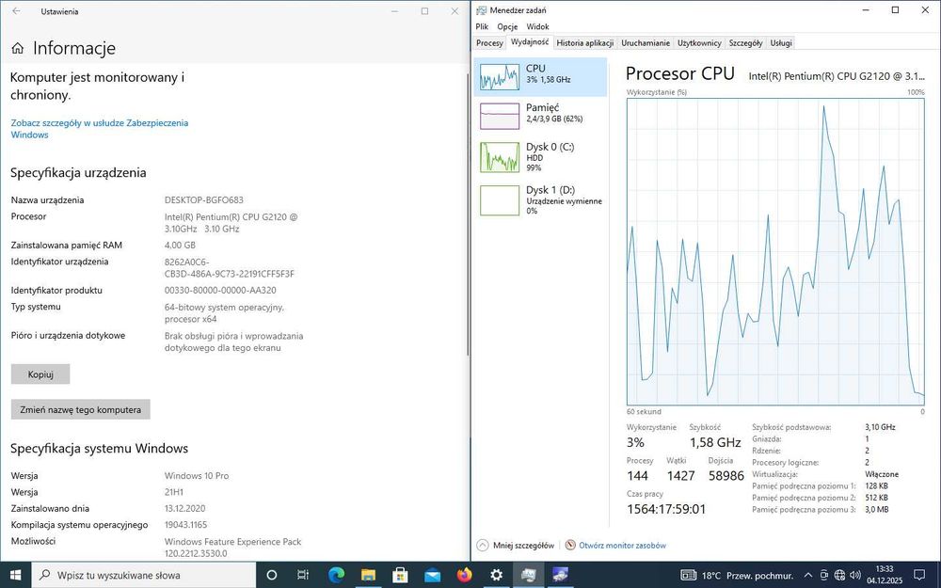The width and height of the screenshot is (941, 588).
Task: Click the product ID 00330-80000-00000-AA320
Action: pos(220,290)
